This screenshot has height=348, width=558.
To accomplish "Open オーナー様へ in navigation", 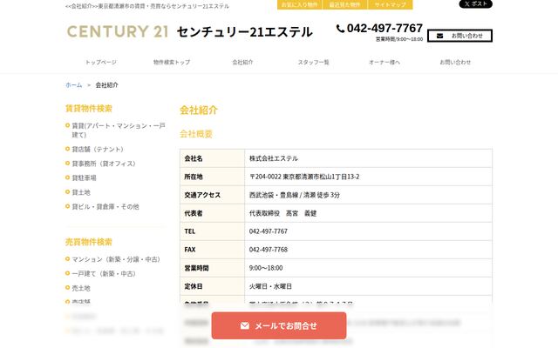I will [x=384, y=62].
